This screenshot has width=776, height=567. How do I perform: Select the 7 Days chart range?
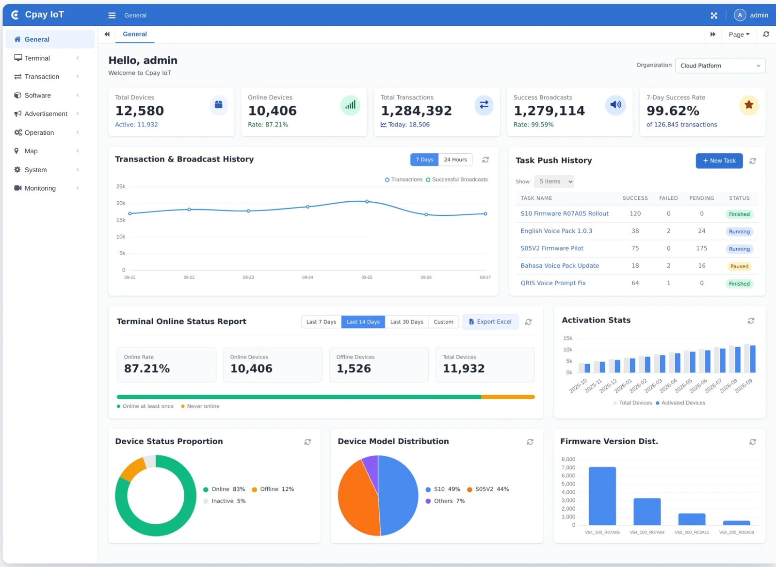[x=424, y=160]
